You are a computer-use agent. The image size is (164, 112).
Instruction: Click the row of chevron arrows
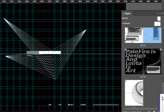[106, 105]
